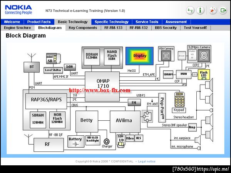Select the Blockdiagram sub-tab
Screen dimensions: 231x173
[x=50, y=28]
